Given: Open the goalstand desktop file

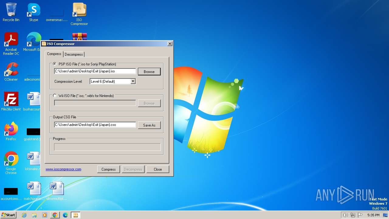Looking at the screenshot, I should (33, 134).
